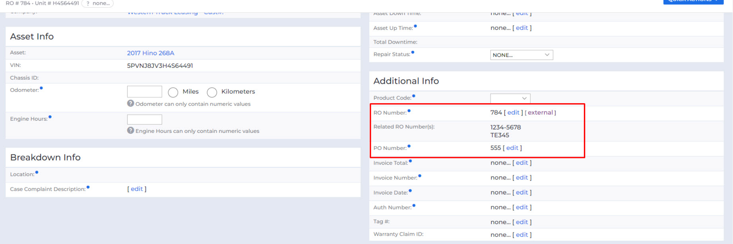Click the Odometer input field
Screen dimensions: 733x244
[x=145, y=92]
